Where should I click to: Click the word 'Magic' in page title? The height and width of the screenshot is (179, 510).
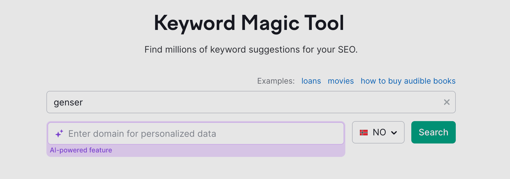point(270,23)
